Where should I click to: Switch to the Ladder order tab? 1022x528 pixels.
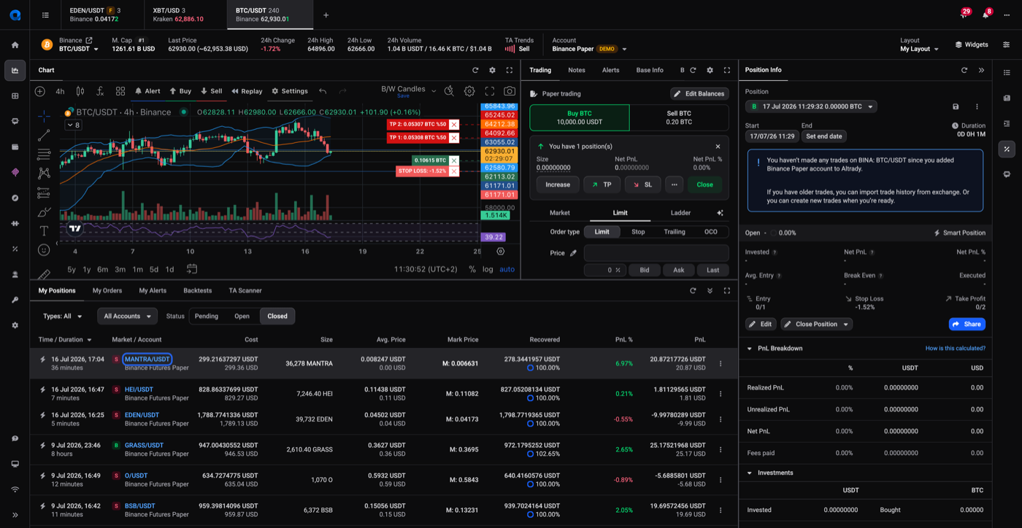(680, 213)
